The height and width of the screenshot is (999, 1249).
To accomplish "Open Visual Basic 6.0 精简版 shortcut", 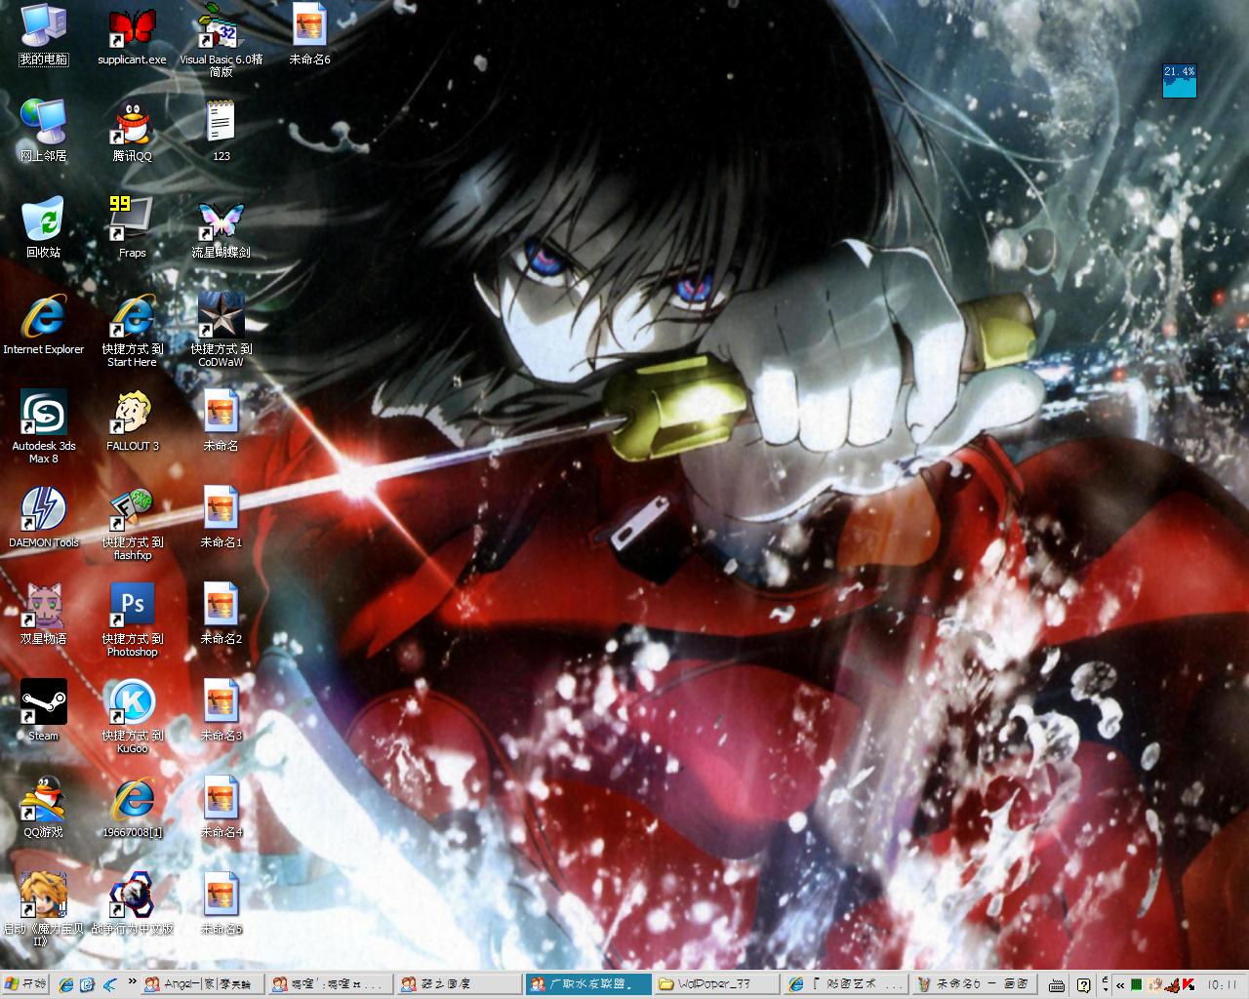I will point(222,40).
